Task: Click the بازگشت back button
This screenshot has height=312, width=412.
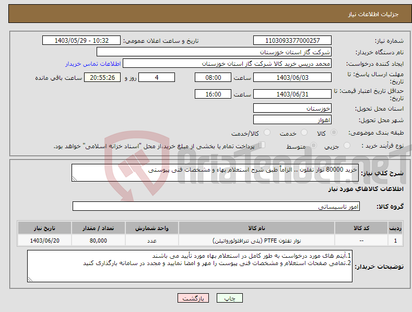Action: coord(193,298)
